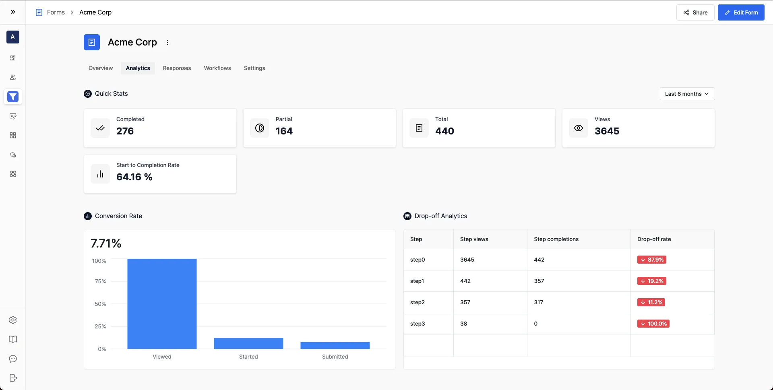The height and width of the screenshot is (390, 773).
Task: Click step0 completions value 442
Action: point(539,260)
